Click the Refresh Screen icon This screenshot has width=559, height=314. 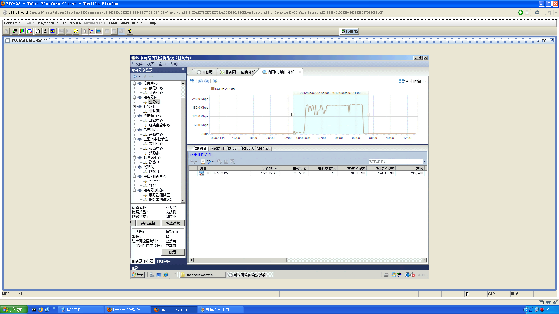tap(45, 31)
